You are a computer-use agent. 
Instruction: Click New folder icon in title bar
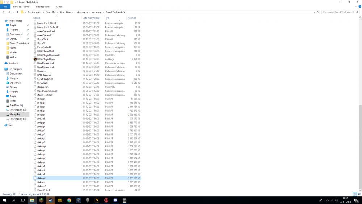point(12,2)
